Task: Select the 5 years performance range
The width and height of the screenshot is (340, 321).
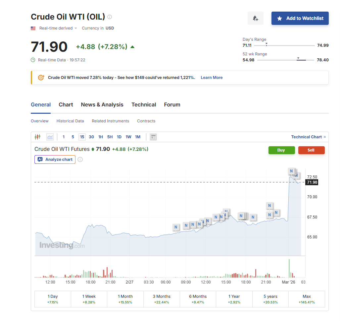Action: pyautogui.click(x=270, y=299)
